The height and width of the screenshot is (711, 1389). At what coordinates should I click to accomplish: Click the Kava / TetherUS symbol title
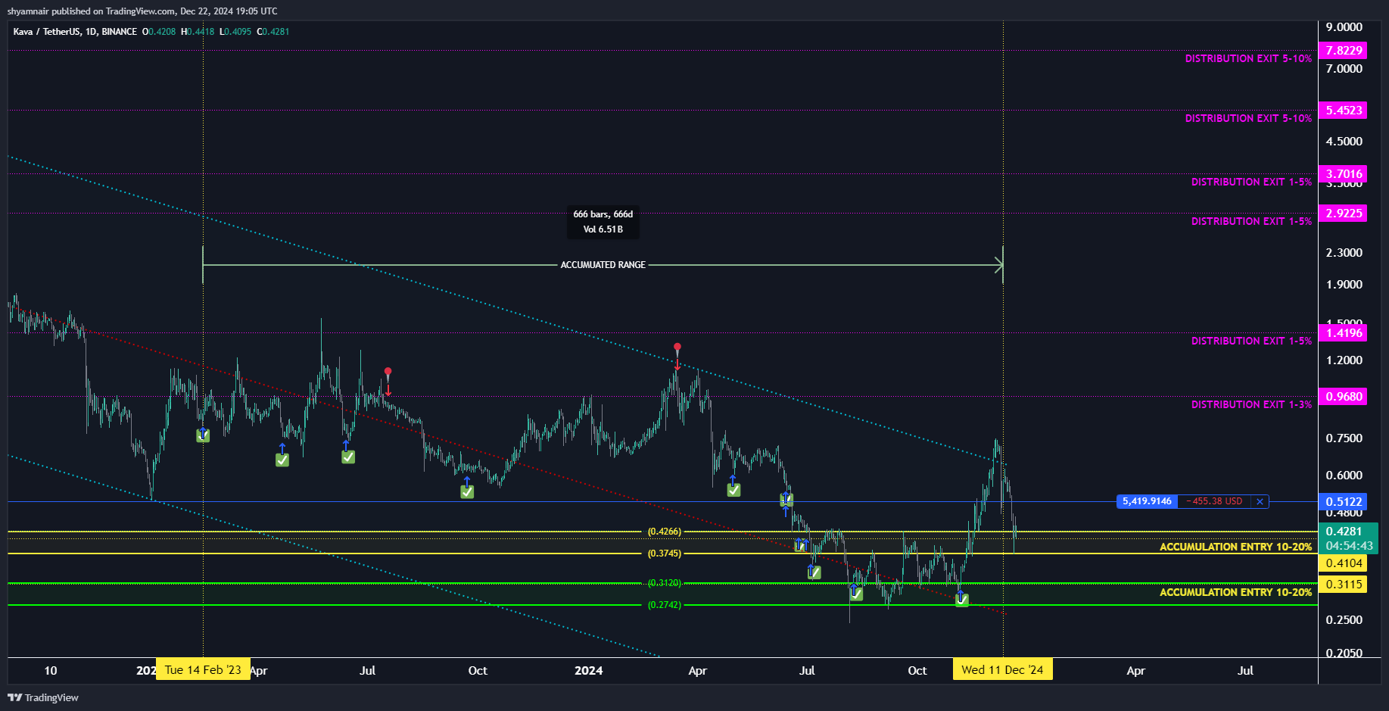point(75,32)
